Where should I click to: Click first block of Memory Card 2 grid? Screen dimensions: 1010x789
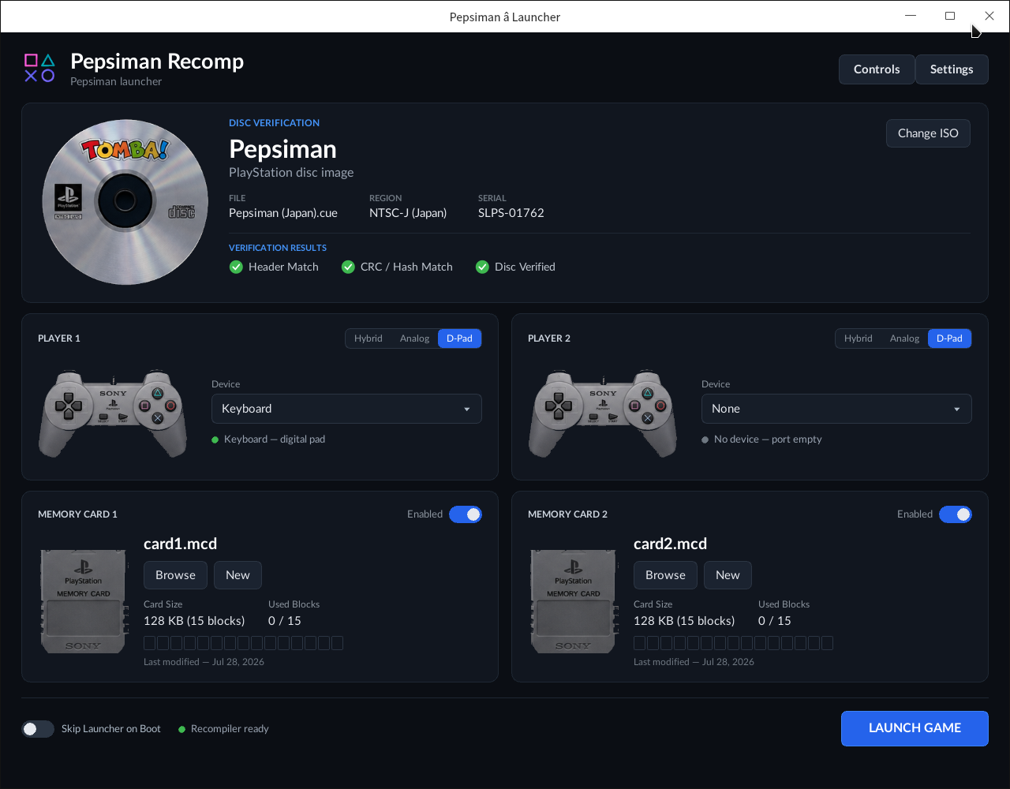pyautogui.click(x=640, y=643)
